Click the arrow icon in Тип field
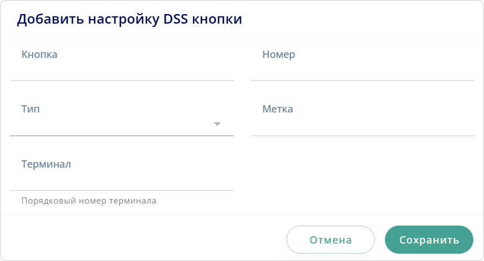Viewport: 484px width, 261px height. tap(217, 124)
